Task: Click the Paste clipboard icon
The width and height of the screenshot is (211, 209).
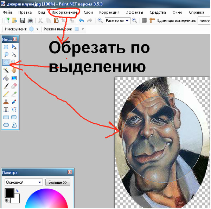Action: 56,21
